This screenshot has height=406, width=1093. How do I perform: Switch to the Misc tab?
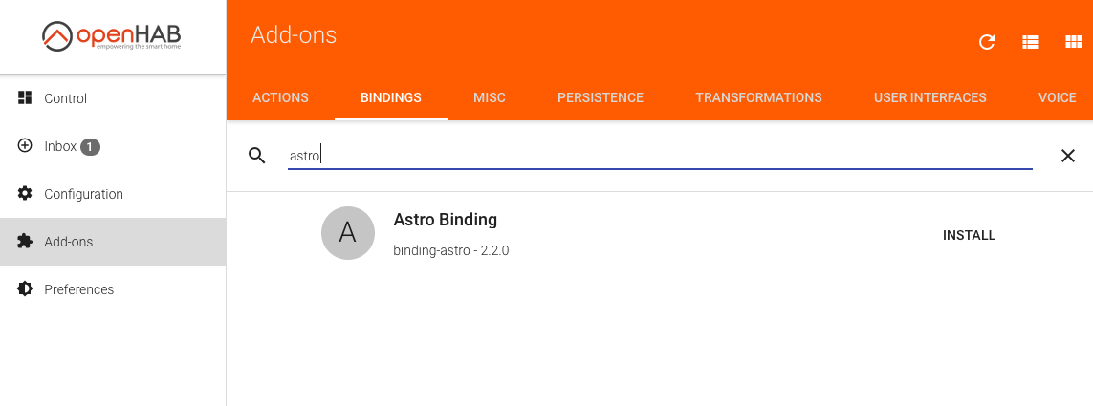pos(490,97)
